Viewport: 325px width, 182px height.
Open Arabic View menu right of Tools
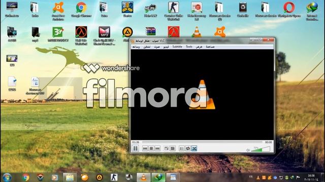click(x=199, y=47)
